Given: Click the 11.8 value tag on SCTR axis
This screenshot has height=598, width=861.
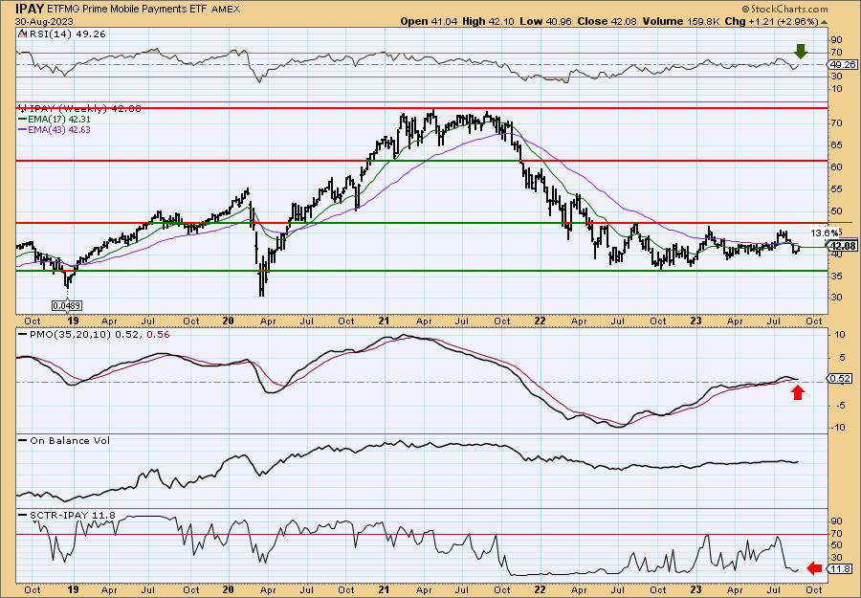Looking at the screenshot, I should [x=840, y=569].
